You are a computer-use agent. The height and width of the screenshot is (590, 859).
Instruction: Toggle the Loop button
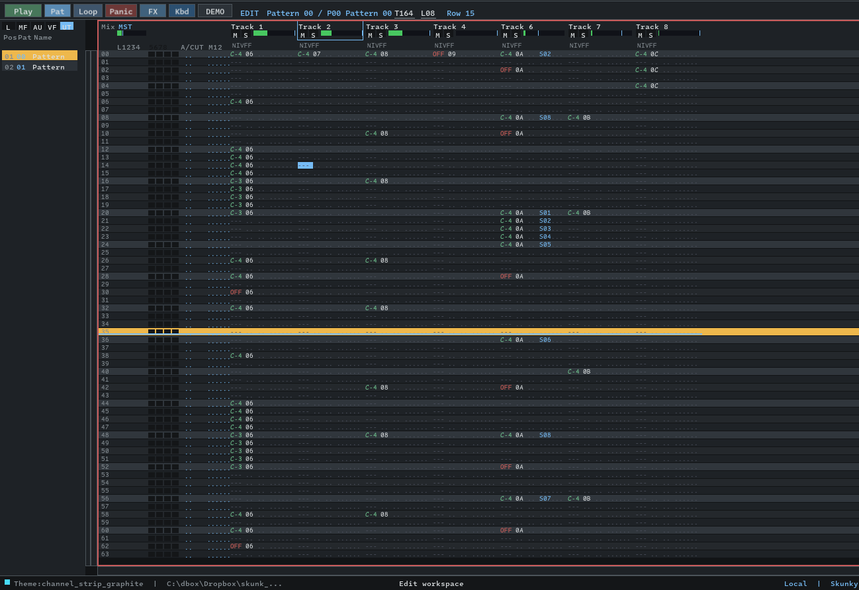point(88,11)
